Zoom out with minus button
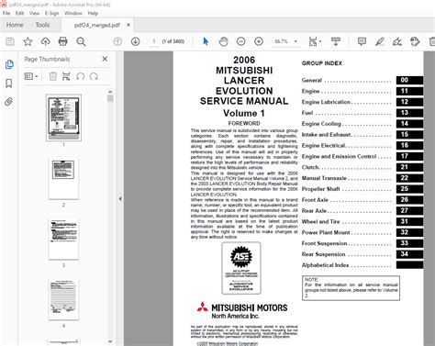The height and width of the screenshot is (346, 435). click(x=241, y=41)
